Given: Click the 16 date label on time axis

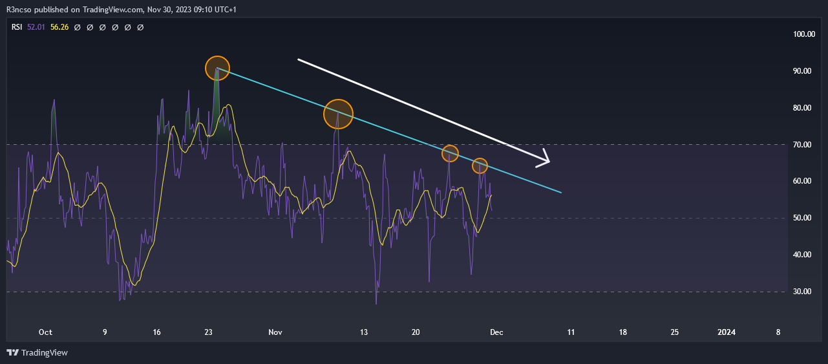Looking at the screenshot, I should 157,332.
